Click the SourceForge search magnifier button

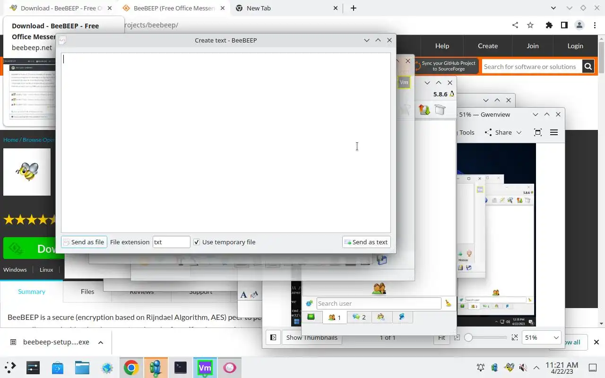[588, 67]
